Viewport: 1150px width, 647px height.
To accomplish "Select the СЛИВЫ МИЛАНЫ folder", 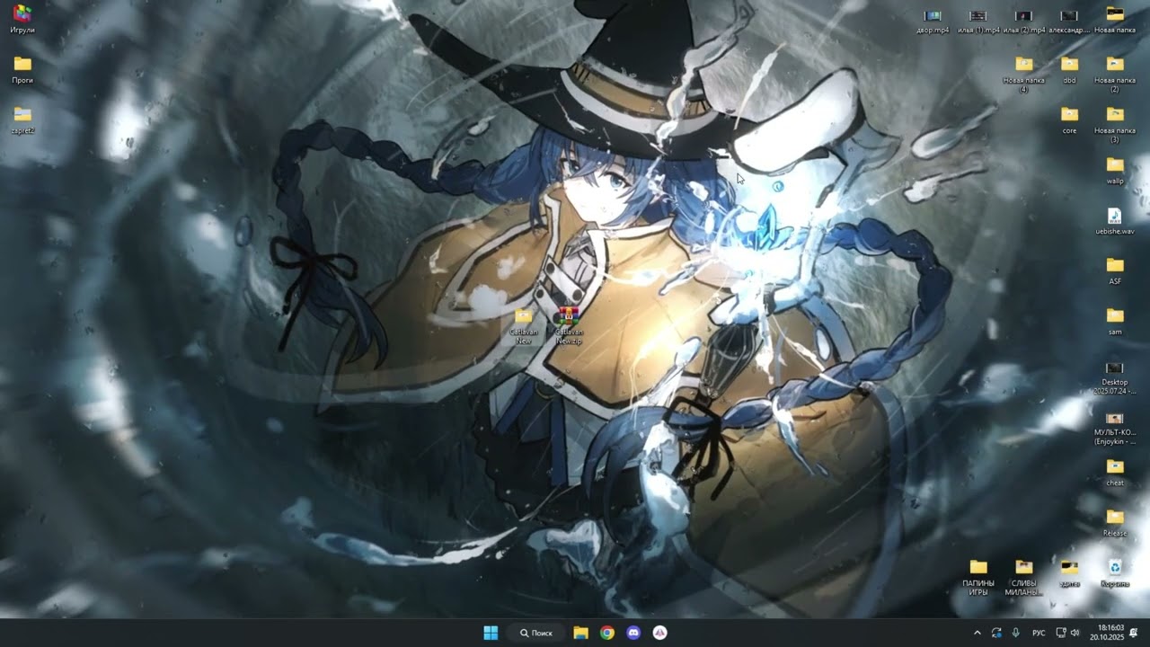I will coord(1023,577).
